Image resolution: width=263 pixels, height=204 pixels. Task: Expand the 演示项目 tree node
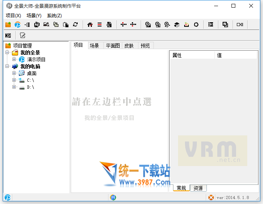14,59
